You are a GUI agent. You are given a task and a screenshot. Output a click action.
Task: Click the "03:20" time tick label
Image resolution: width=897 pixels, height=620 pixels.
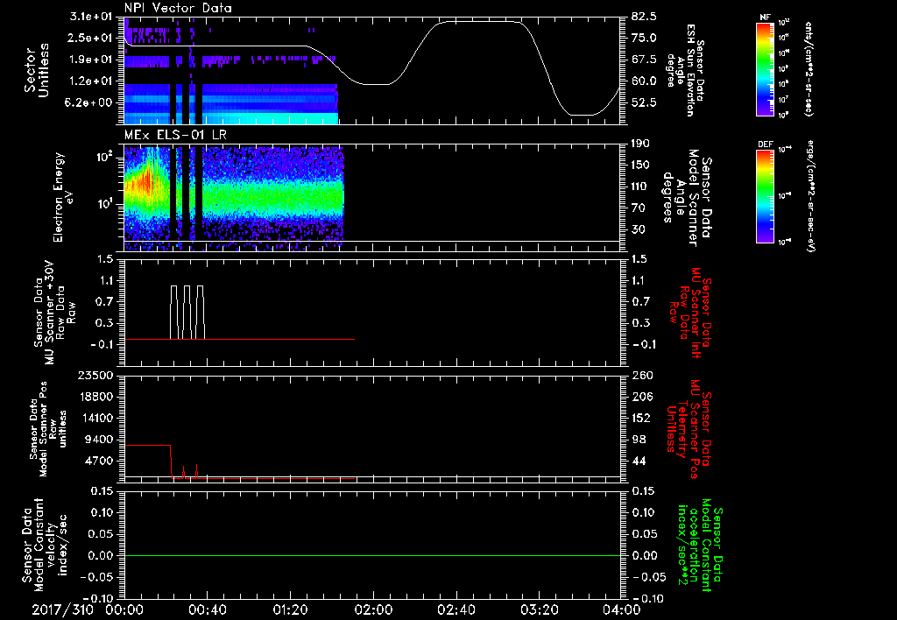(539, 609)
